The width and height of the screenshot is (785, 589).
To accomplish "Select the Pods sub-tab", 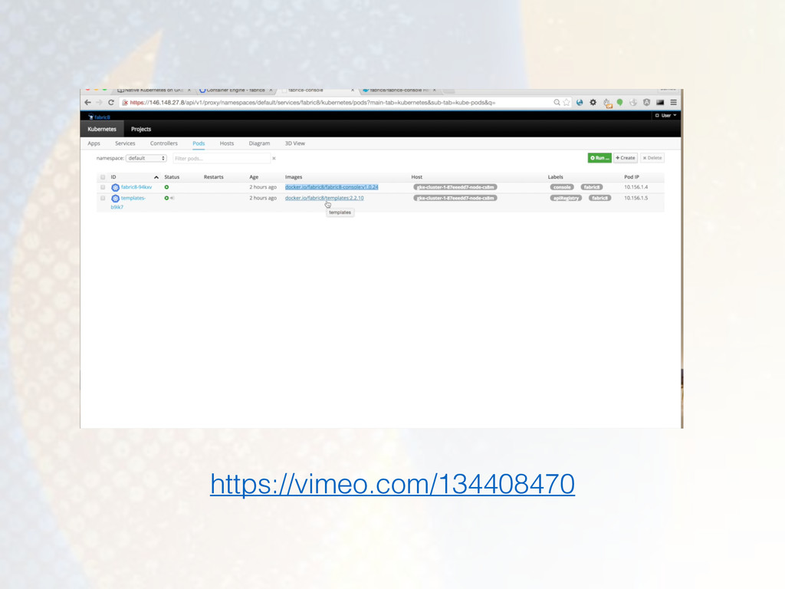I will (x=199, y=143).
